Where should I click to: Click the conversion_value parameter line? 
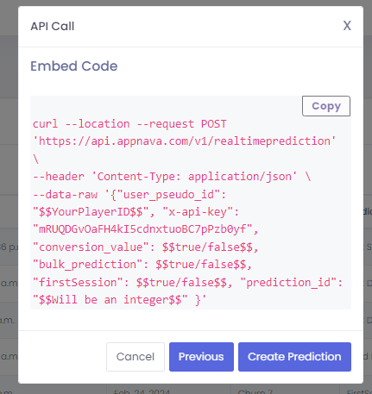[145, 247]
